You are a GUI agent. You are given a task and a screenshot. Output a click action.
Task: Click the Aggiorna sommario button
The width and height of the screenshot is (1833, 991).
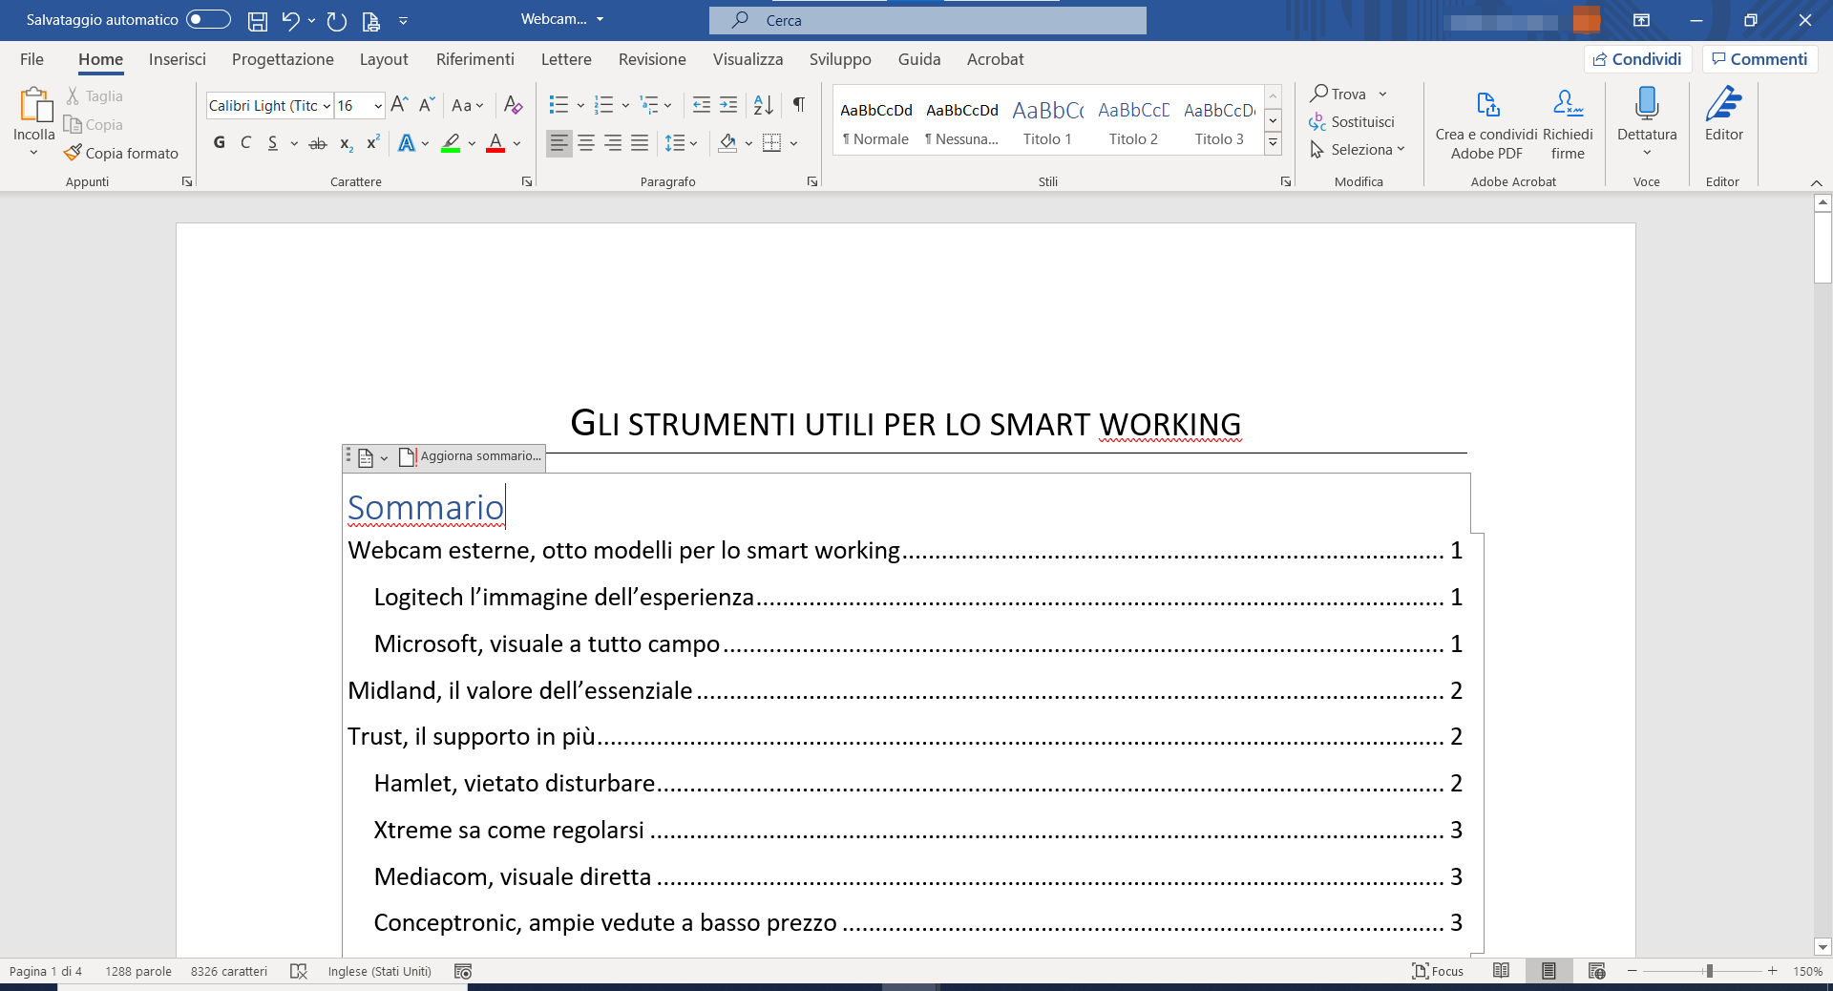[472, 456]
